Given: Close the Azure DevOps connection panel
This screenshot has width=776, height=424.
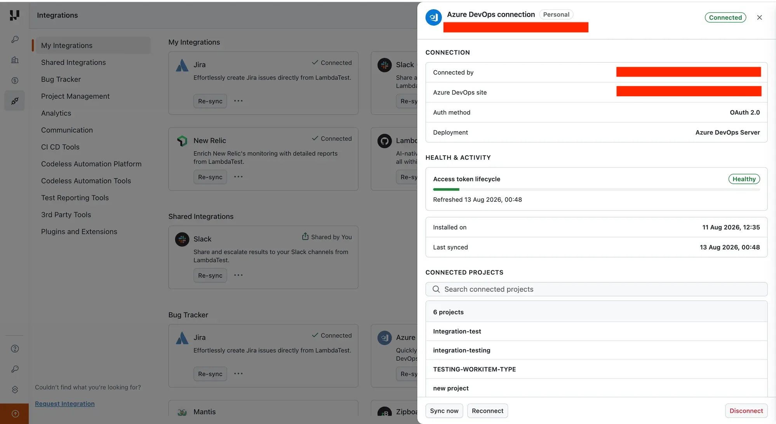Looking at the screenshot, I should (759, 17).
